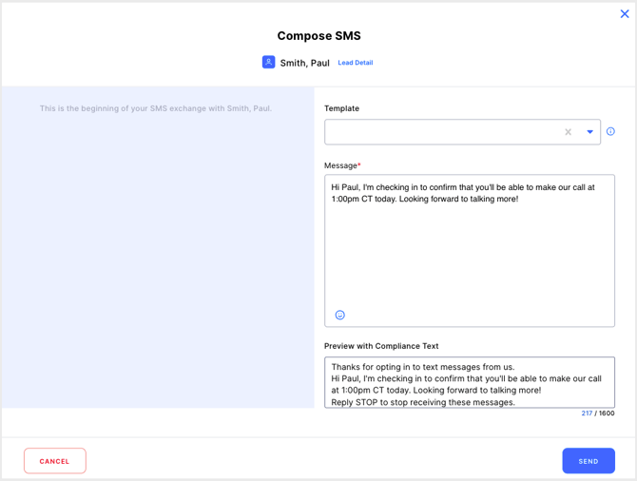The width and height of the screenshot is (637, 481).
Task: Click the Message field label
Action: [x=342, y=165]
